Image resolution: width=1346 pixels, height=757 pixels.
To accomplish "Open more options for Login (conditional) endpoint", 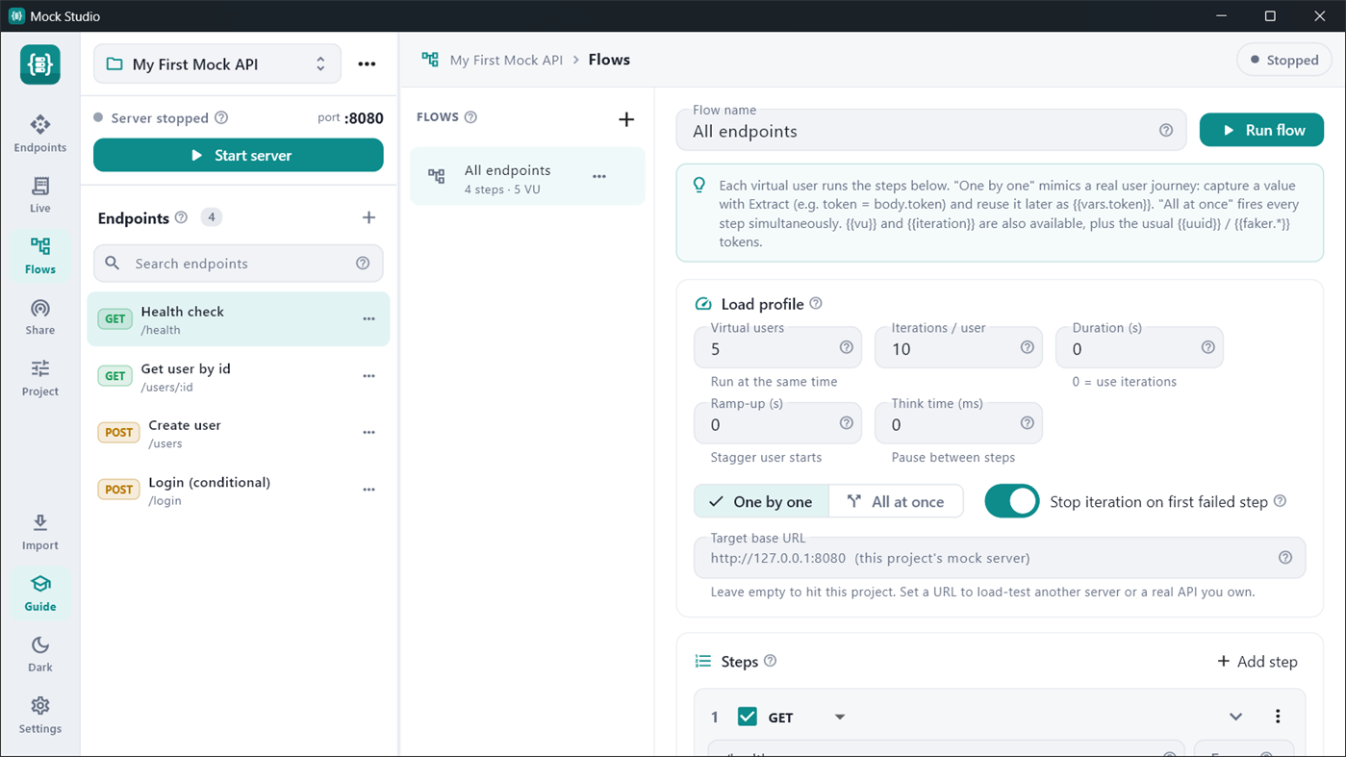I will [x=368, y=490].
